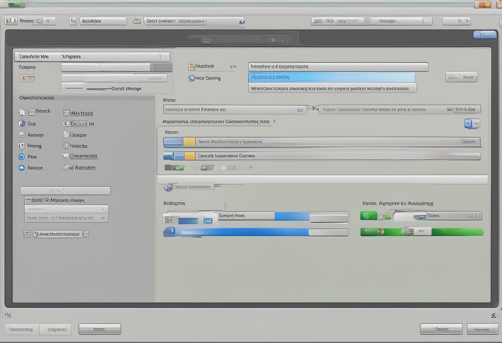Click the Conank Sopuranana Cocias row
Screen dimensions: 502x343
pos(322,156)
